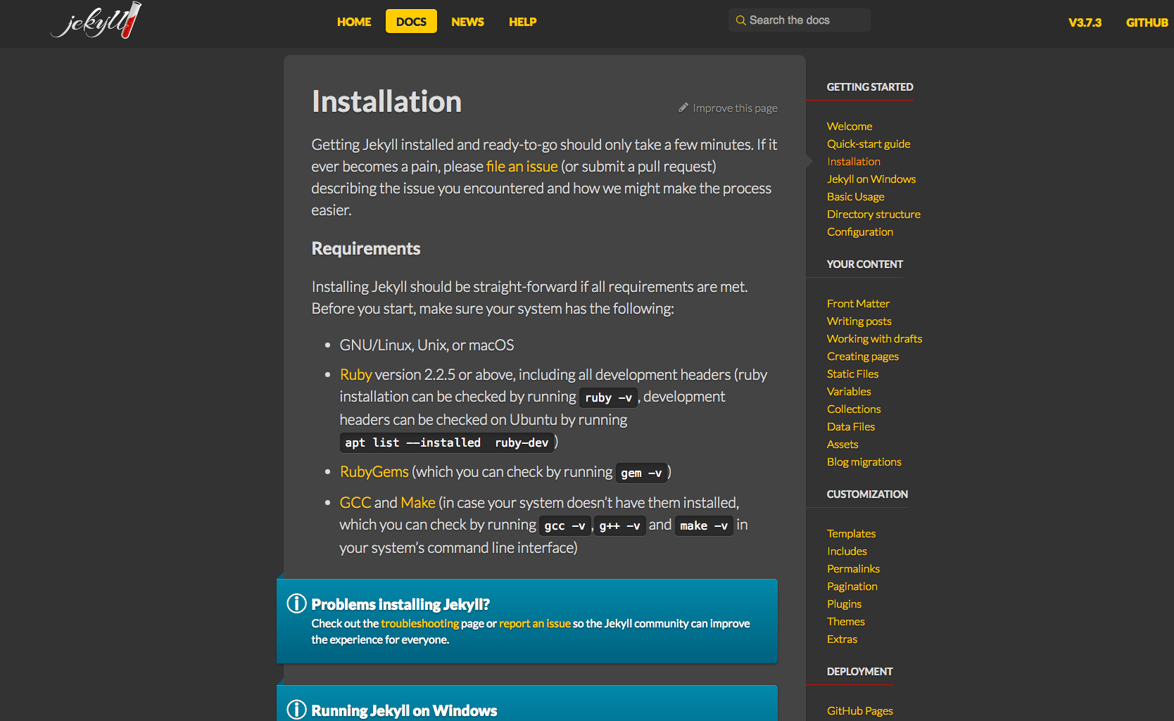Screen dimensions: 1174x721
Task: Open Assets docs page
Action: point(842,445)
